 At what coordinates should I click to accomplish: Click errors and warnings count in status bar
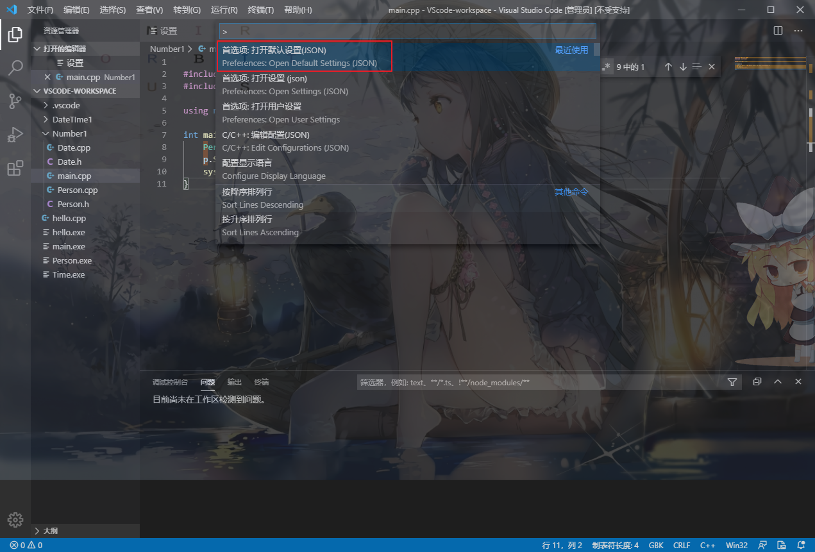26,545
